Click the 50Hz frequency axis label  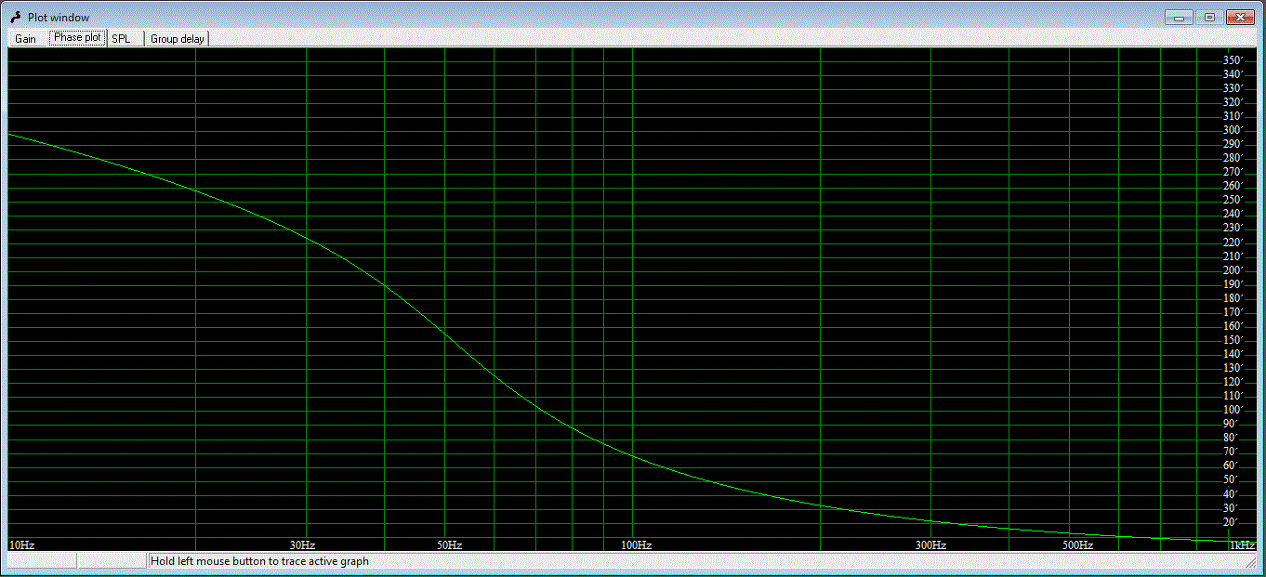click(x=450, y=544)
